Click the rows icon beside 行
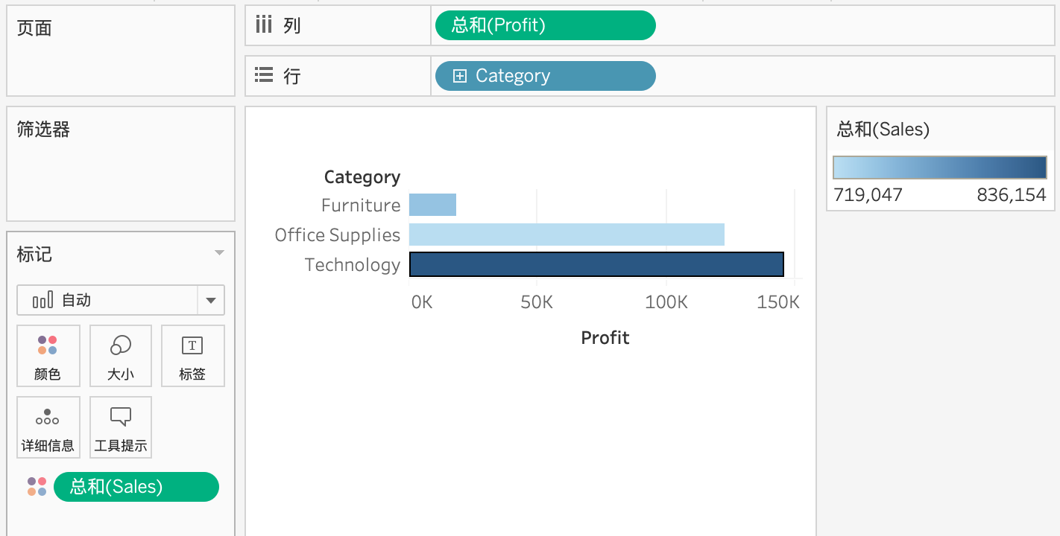The image size is (1060, 536). click(x=264, y=75)
